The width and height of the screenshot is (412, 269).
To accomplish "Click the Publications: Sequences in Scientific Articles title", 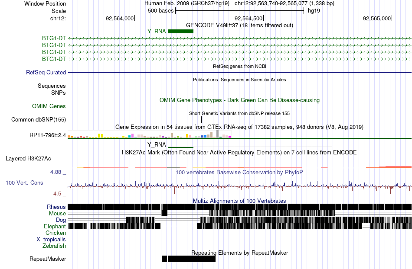I will coord(239,80).
